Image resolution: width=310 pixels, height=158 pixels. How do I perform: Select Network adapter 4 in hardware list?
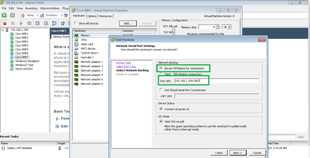91,75
